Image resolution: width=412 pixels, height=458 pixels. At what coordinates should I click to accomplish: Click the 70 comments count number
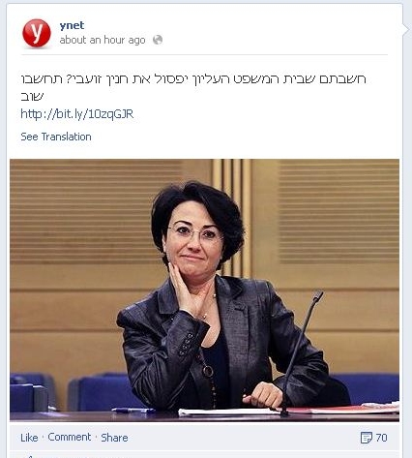point(381,438)
